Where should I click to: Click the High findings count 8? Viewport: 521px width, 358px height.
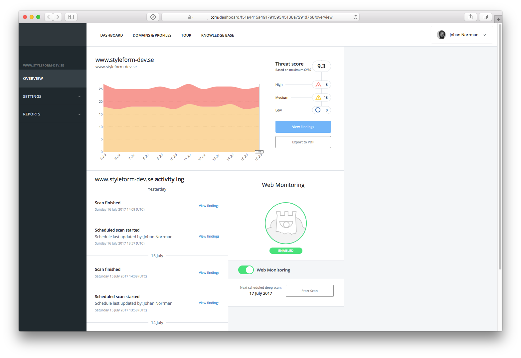point(327,85)
